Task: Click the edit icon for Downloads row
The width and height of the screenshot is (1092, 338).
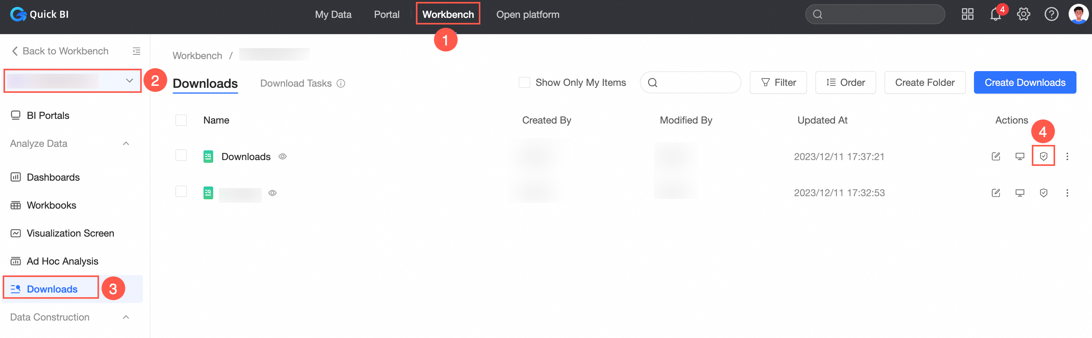Action: pos(996,157)
